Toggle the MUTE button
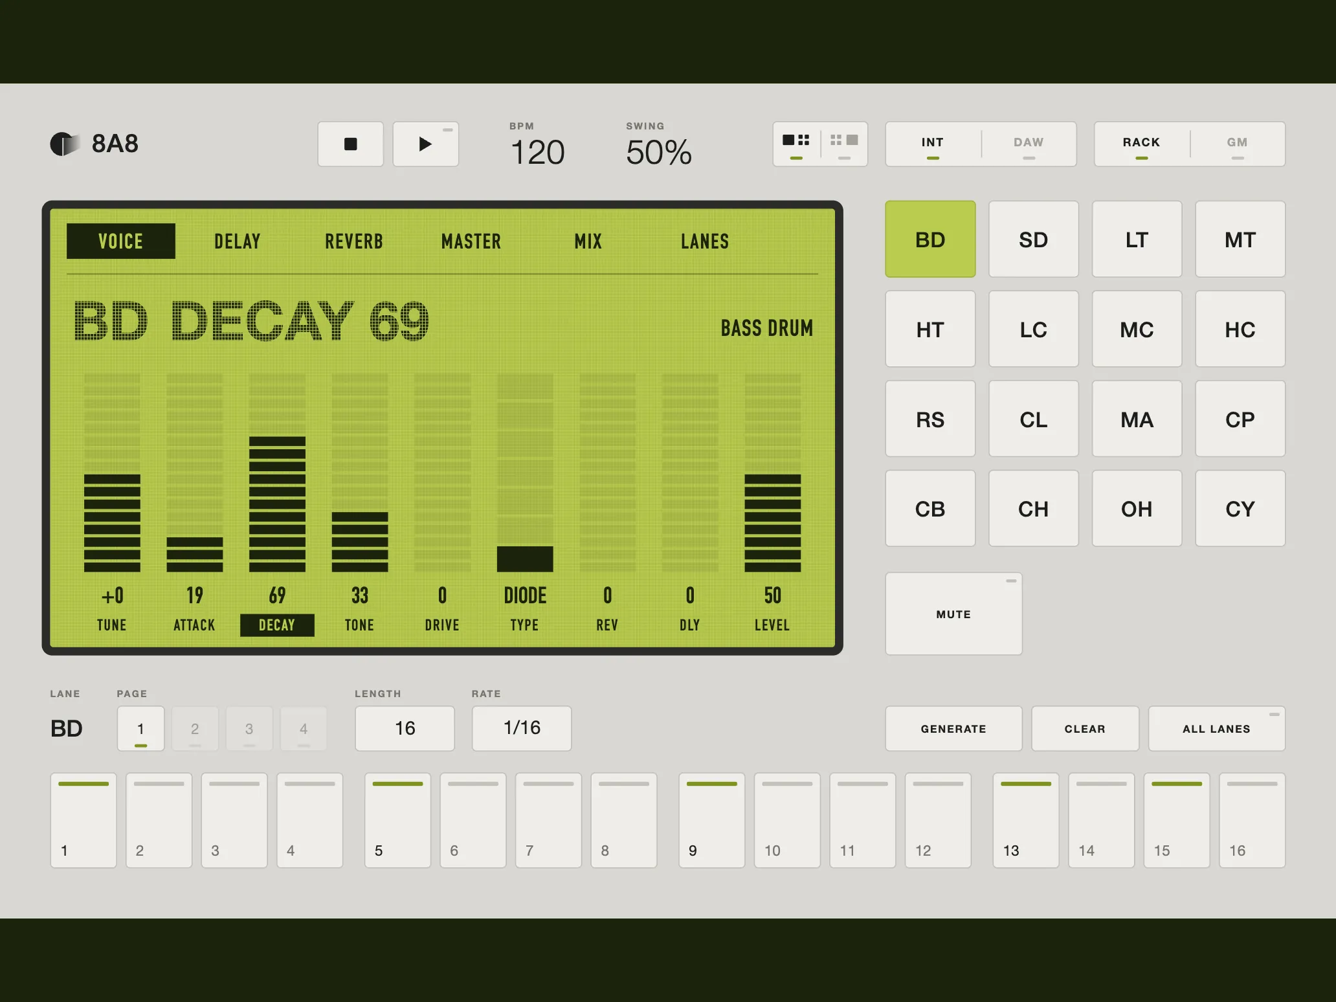The image size is (1336, 1002). click(953, 614)
